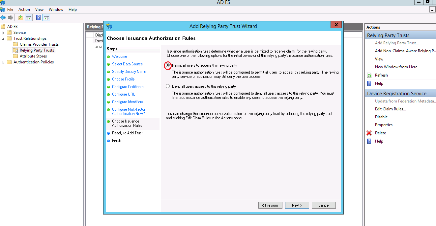
Task: Click the Choose Issuance Authorization Rules step
Action: (127, 123)
